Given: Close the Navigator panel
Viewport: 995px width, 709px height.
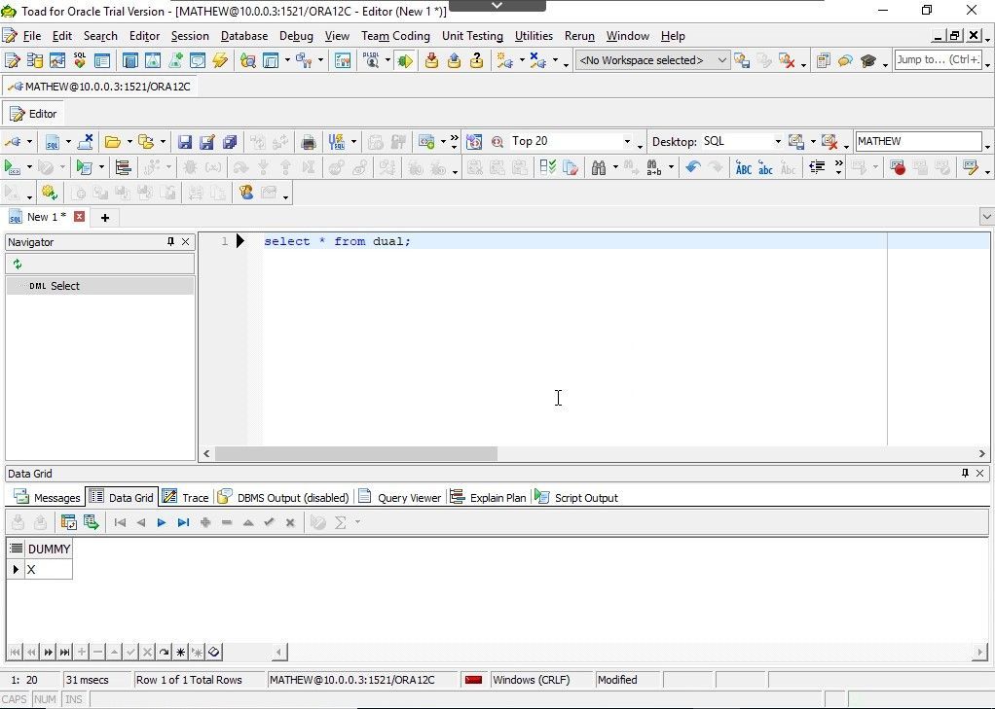Looking at the screenshot, I should (x=185, y=241).
